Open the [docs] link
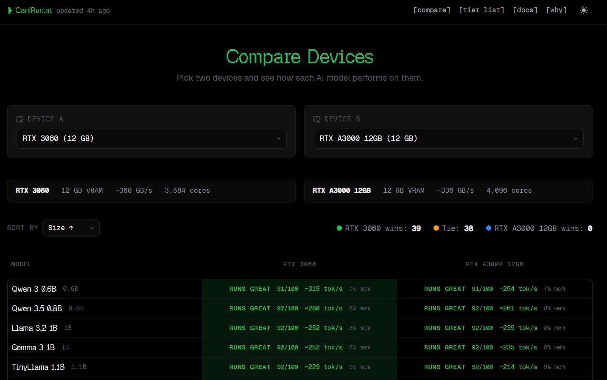 [525, 10]
